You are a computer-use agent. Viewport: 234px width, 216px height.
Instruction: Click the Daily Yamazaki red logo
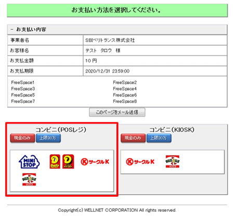click(x=55, y=161)
